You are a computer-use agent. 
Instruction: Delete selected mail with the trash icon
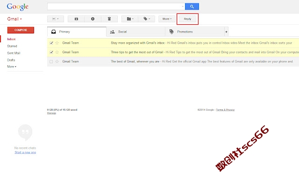(109, 19)
